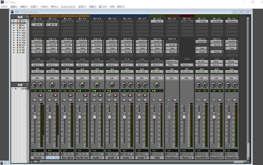Toggle visibility dot for RR in track list
Image resolution: width=263 pixels, height=165 pixels.
click(x=14, y=48)
